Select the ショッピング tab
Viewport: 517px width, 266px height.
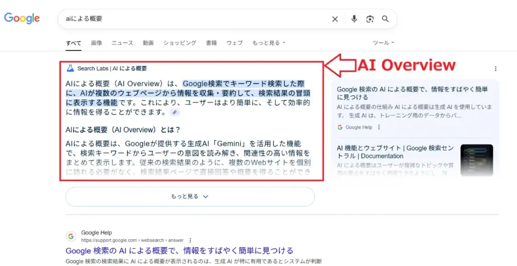pos(180,43)
